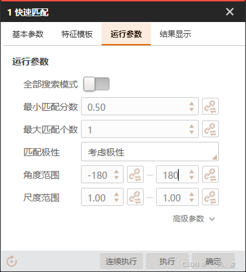Screen dimensions: 246x272
Task: Click the 最小匹配分数 field showing 0.50
Action: [140, 106]
